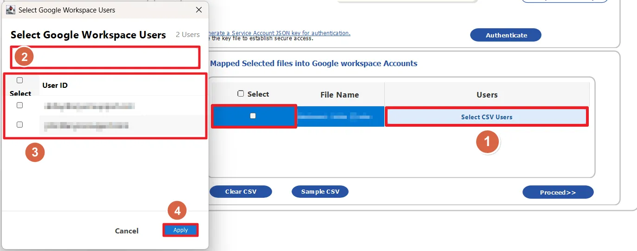
Task: Click the Users column header
Action: point(487,95)
